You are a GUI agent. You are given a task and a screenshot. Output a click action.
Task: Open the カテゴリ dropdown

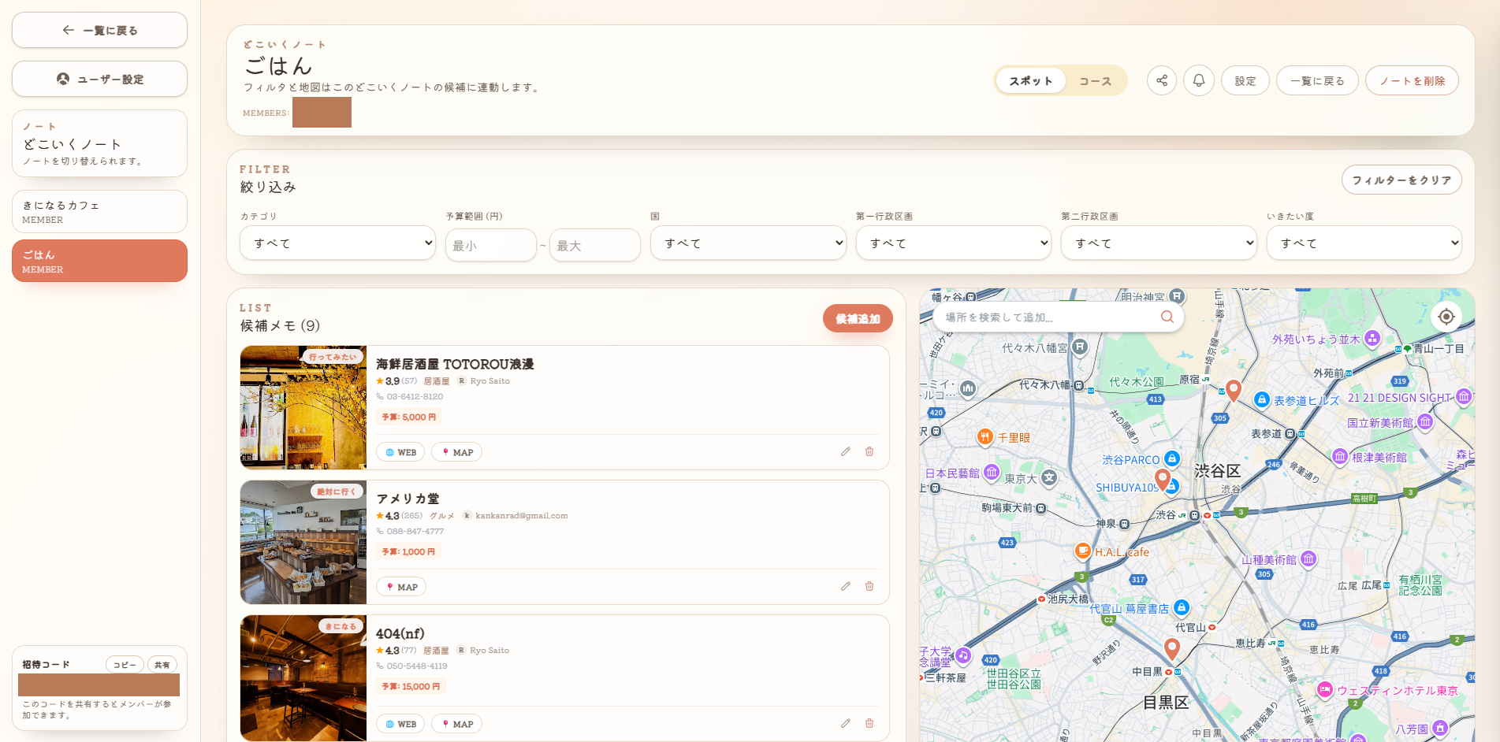point(337,243)
